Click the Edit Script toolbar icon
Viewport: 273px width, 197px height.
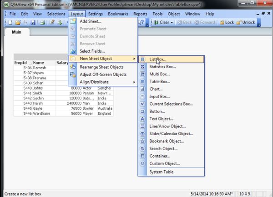click(52, 22)
